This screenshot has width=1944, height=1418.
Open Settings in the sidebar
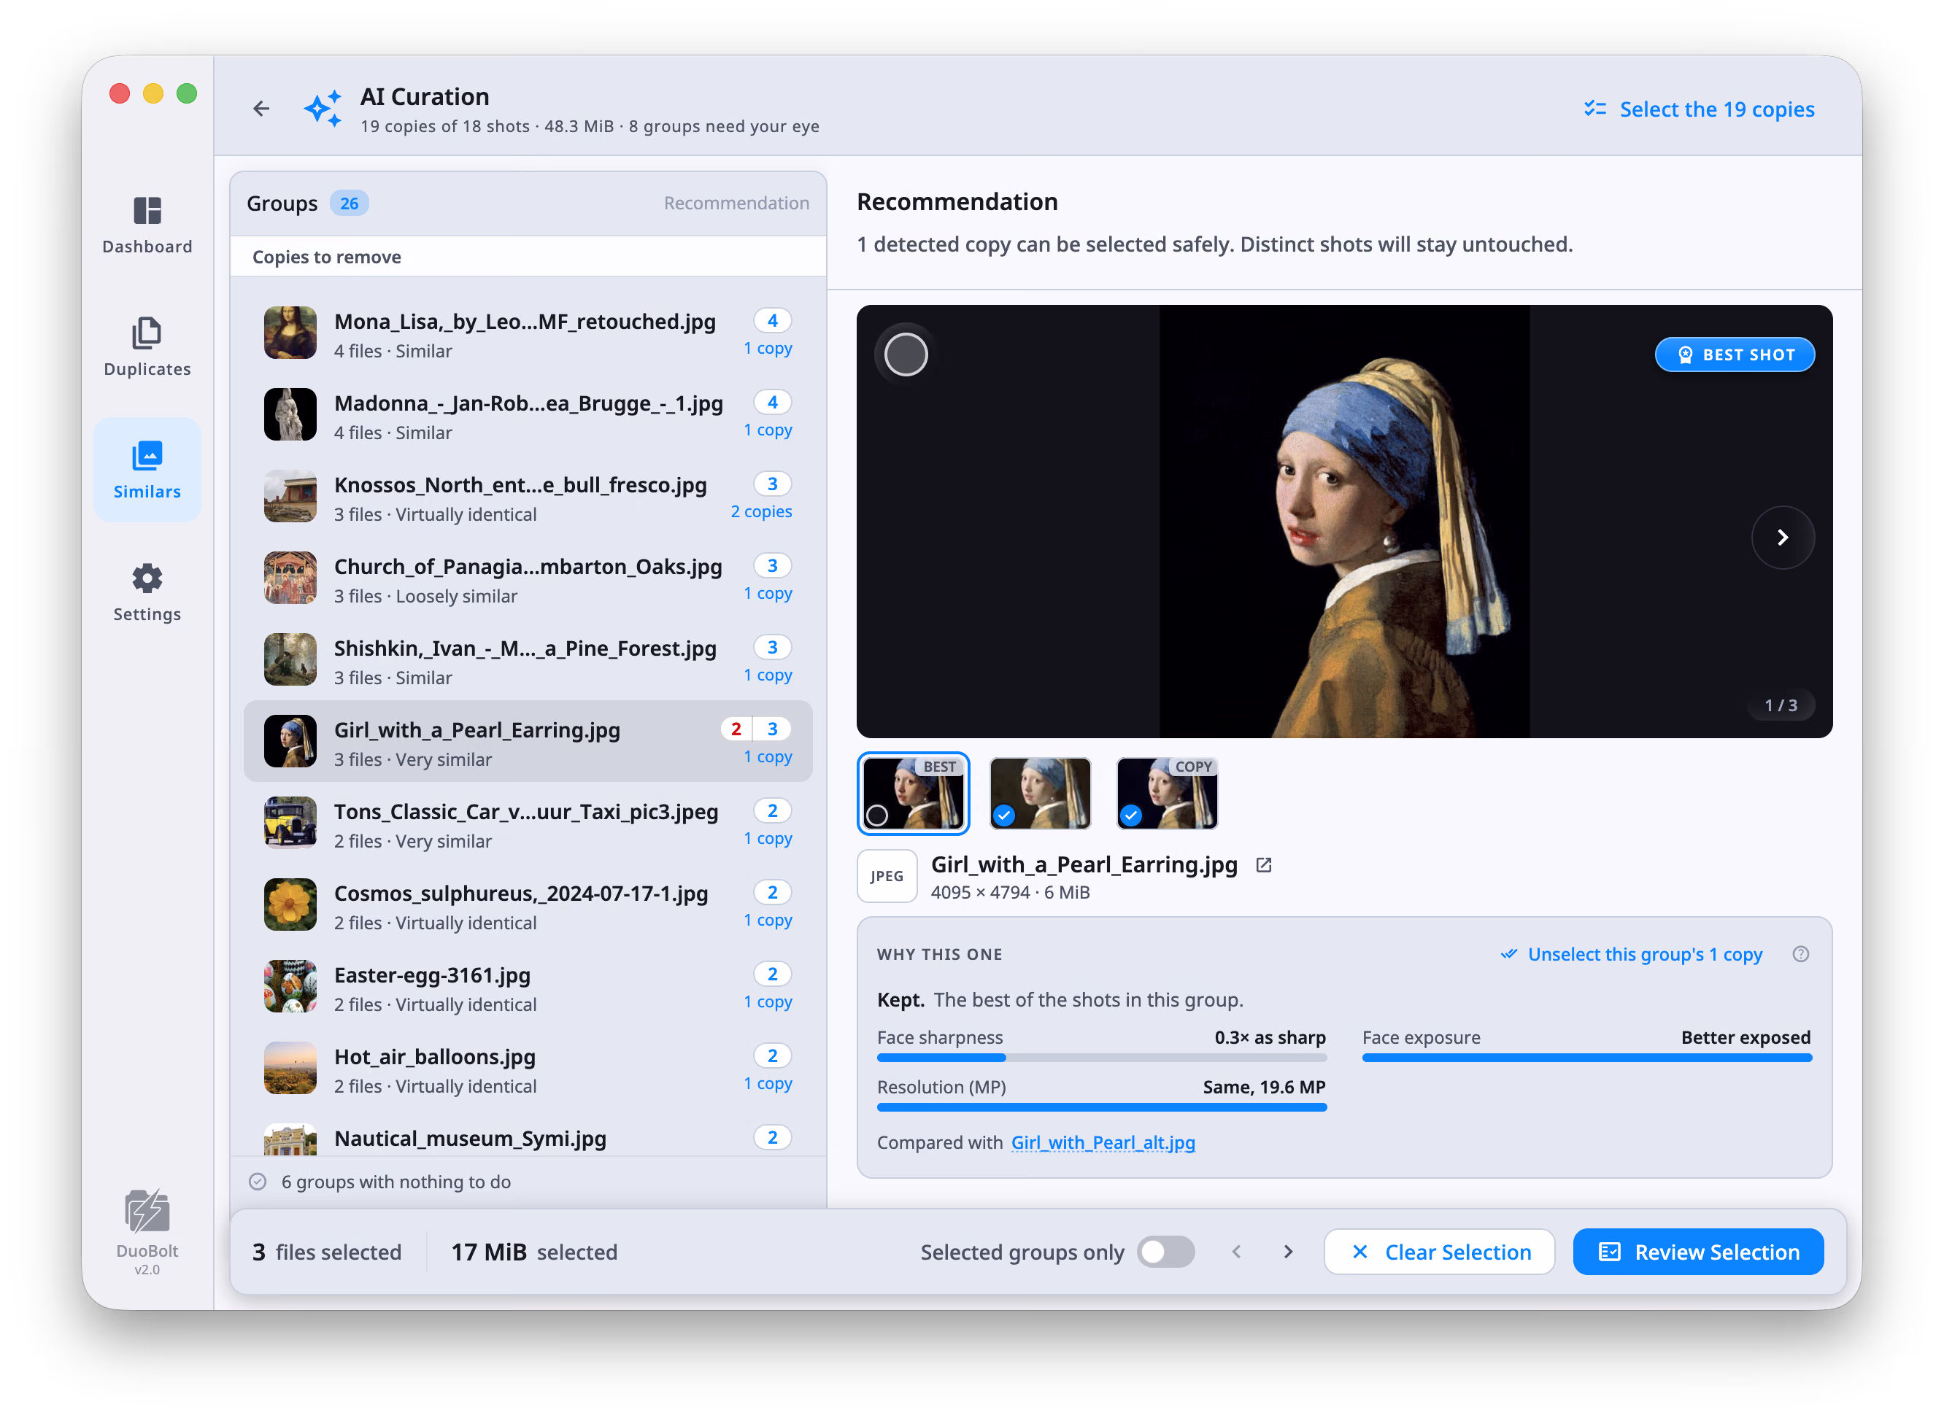tap(147, 592)
